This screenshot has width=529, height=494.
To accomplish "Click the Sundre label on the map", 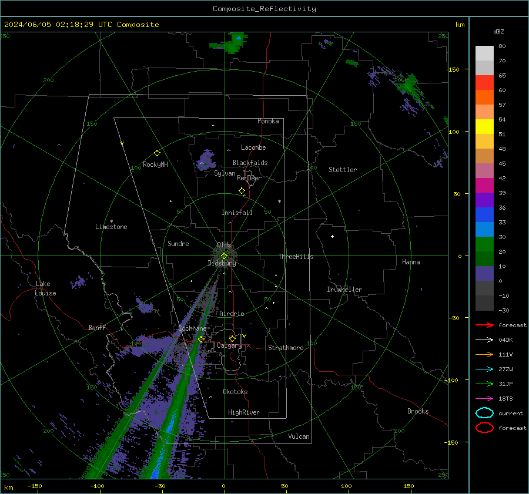I will (x=178, y=243).
